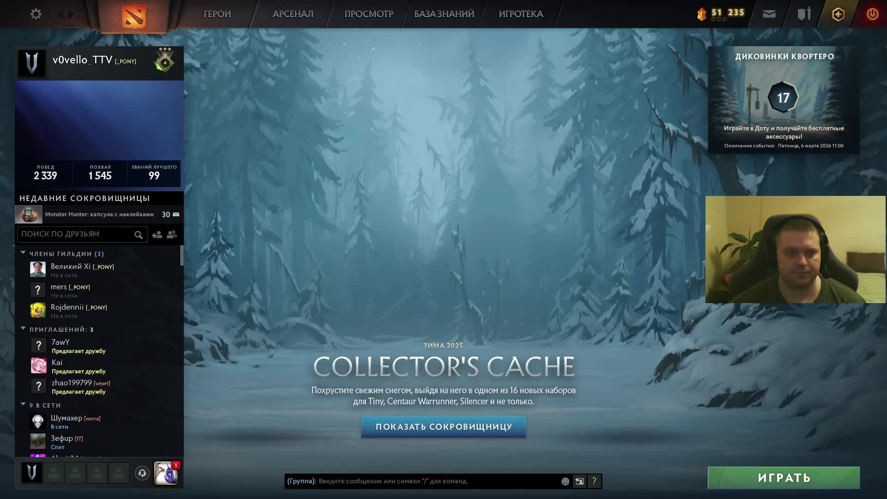This screenshot has height=499, width=887.
Task: Open the settings gear menu
Action: point(36,14)
